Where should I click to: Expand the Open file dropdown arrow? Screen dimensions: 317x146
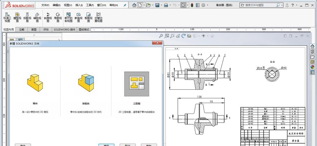tap(153, 5)
